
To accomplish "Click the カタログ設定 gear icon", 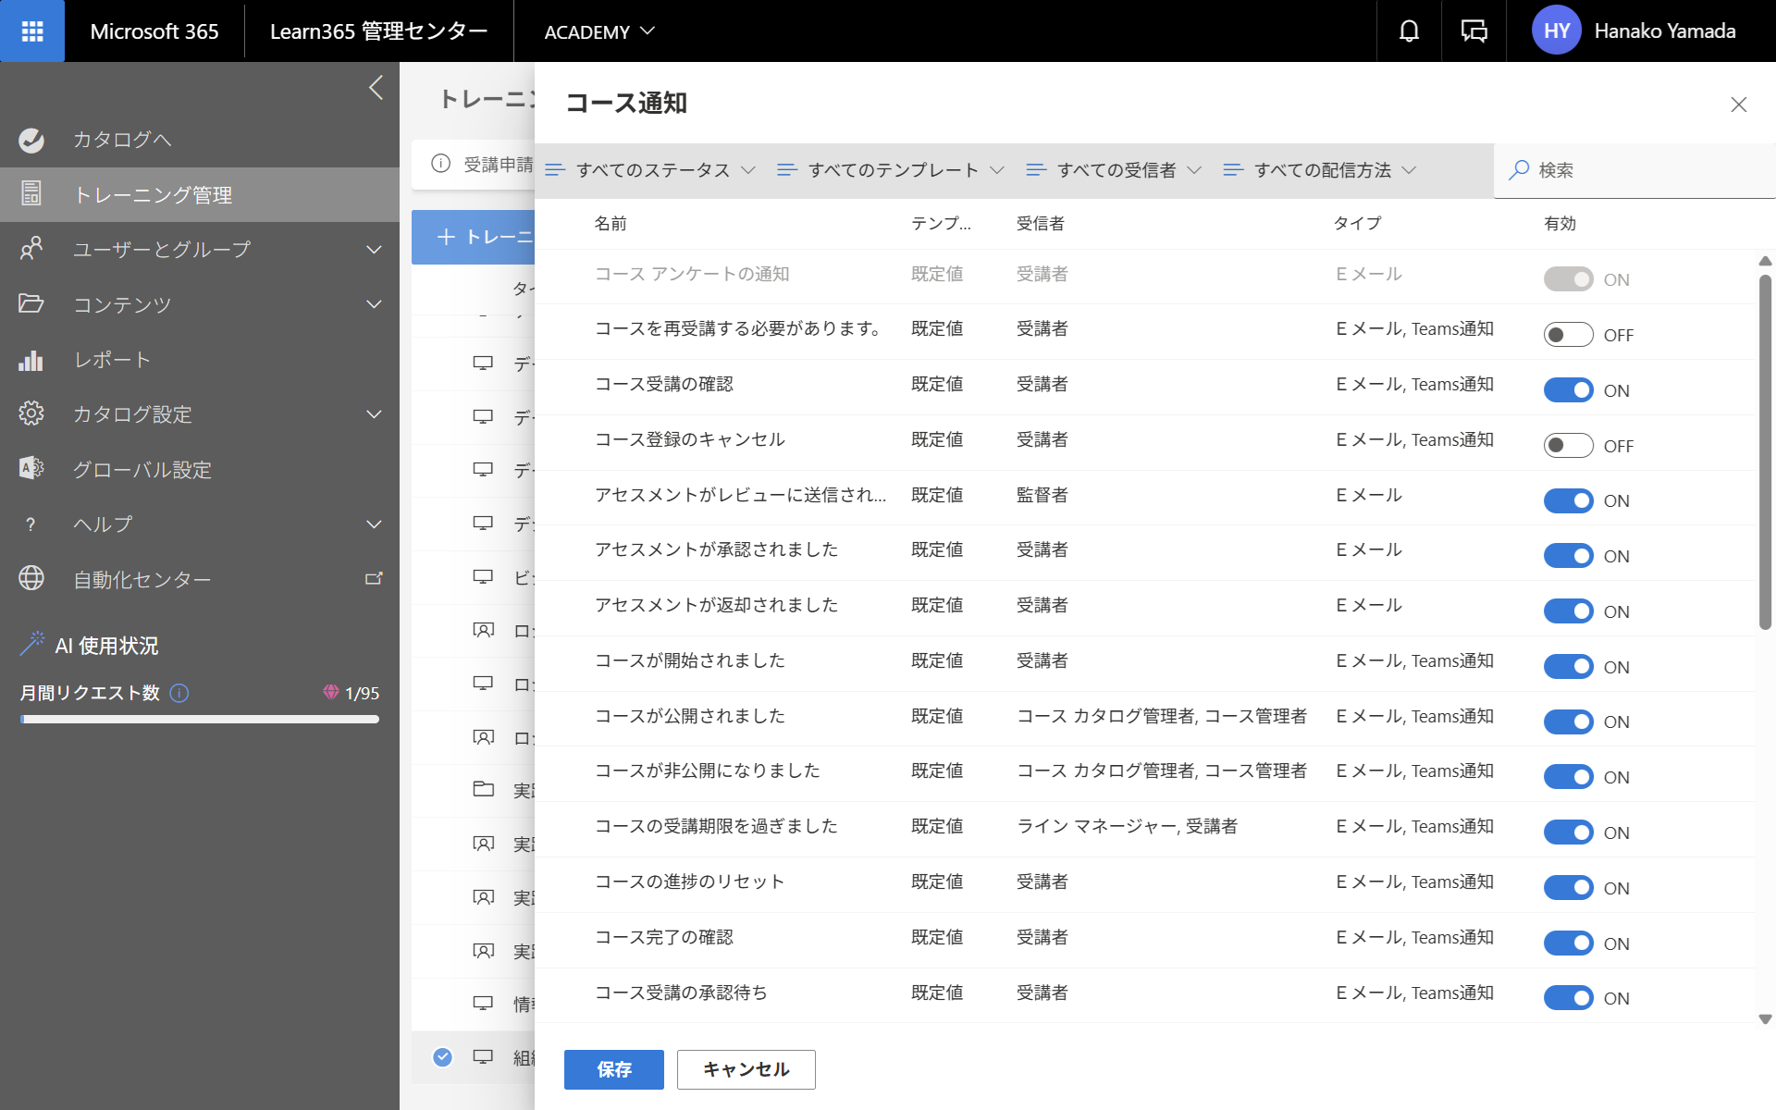I will 31,413.
